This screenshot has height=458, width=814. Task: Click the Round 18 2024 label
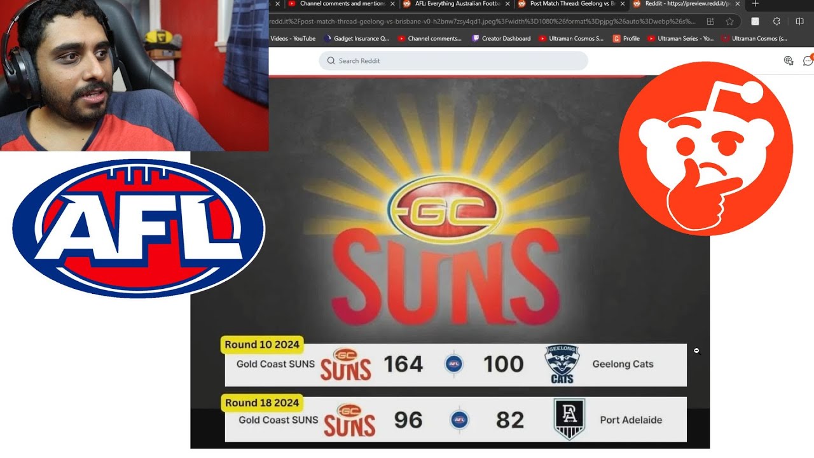point(261,403)
